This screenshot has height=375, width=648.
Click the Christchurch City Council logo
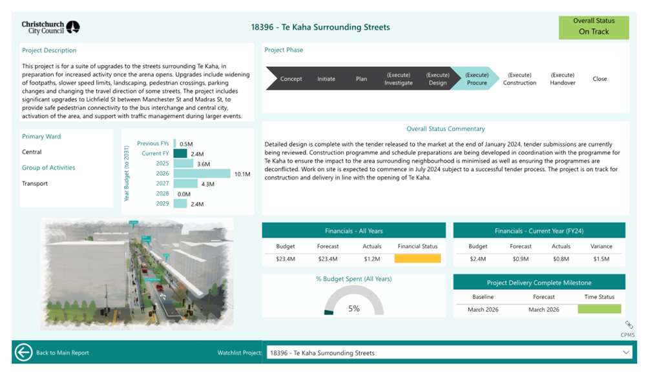(50, 27)
